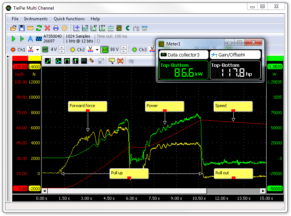Click the 'Forward force' annotation label

(87, 106)
